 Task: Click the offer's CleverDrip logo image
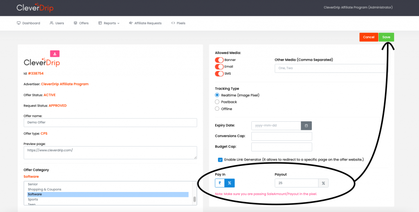pyautogui.click(x=42, y=62)
